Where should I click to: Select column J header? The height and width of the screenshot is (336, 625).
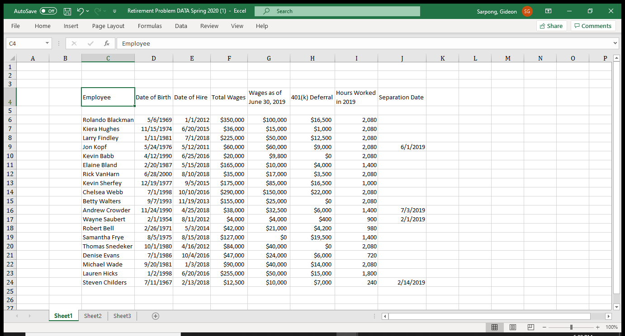(x=402, y=58)
